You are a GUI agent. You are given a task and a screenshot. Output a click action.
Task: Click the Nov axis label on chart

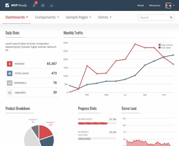tap(164, 95)
